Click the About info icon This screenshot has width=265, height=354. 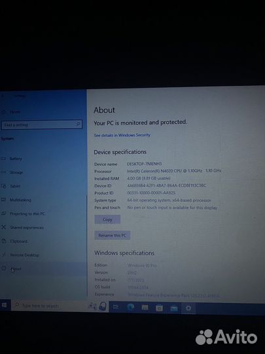click(4, 268)
